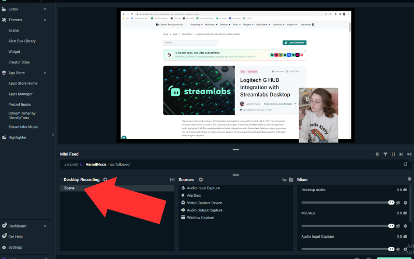Image resolution: width=414 pixels, height=259 pixels.
Task: Collapse the Themes chevron arrow
Action: pos(45,20)
